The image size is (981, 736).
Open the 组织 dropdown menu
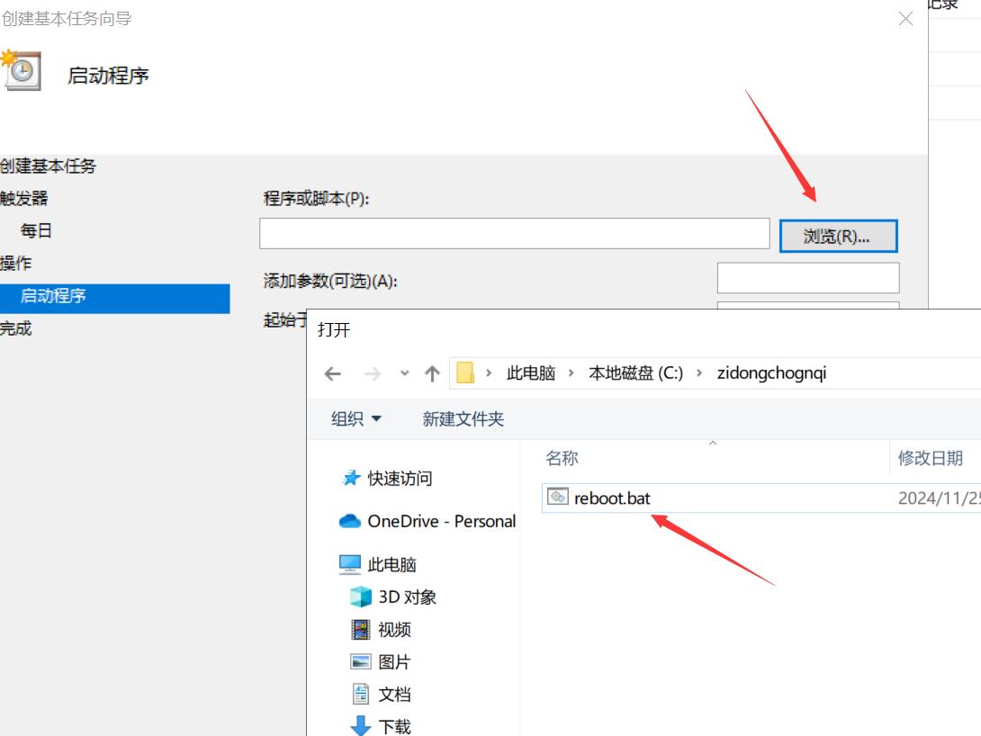click(x=356, y=418)
